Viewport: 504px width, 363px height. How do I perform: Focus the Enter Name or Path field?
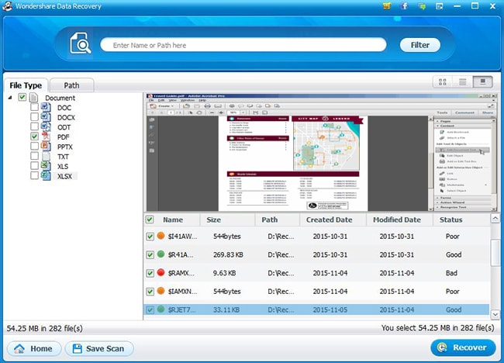point(243,45)
